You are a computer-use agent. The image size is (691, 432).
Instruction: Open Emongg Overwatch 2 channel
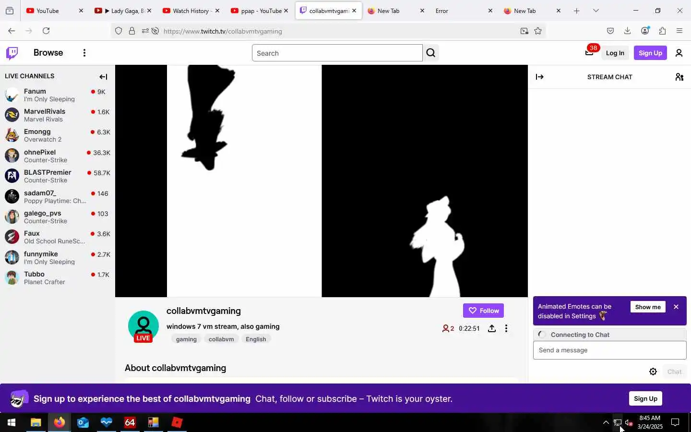(58, 135)
